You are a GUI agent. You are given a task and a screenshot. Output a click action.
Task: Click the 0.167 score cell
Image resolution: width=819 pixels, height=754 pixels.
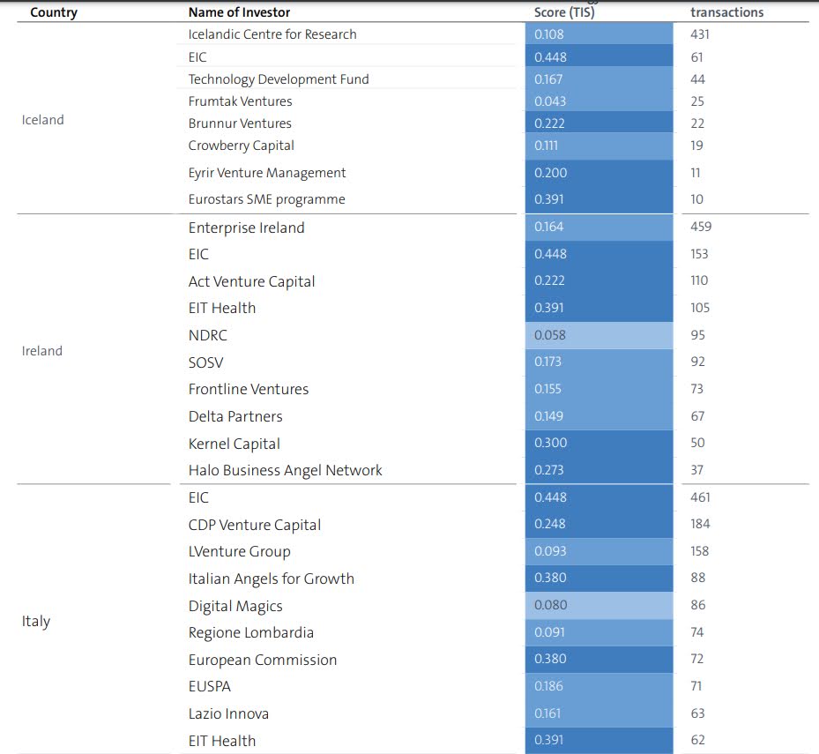point(599,78)
